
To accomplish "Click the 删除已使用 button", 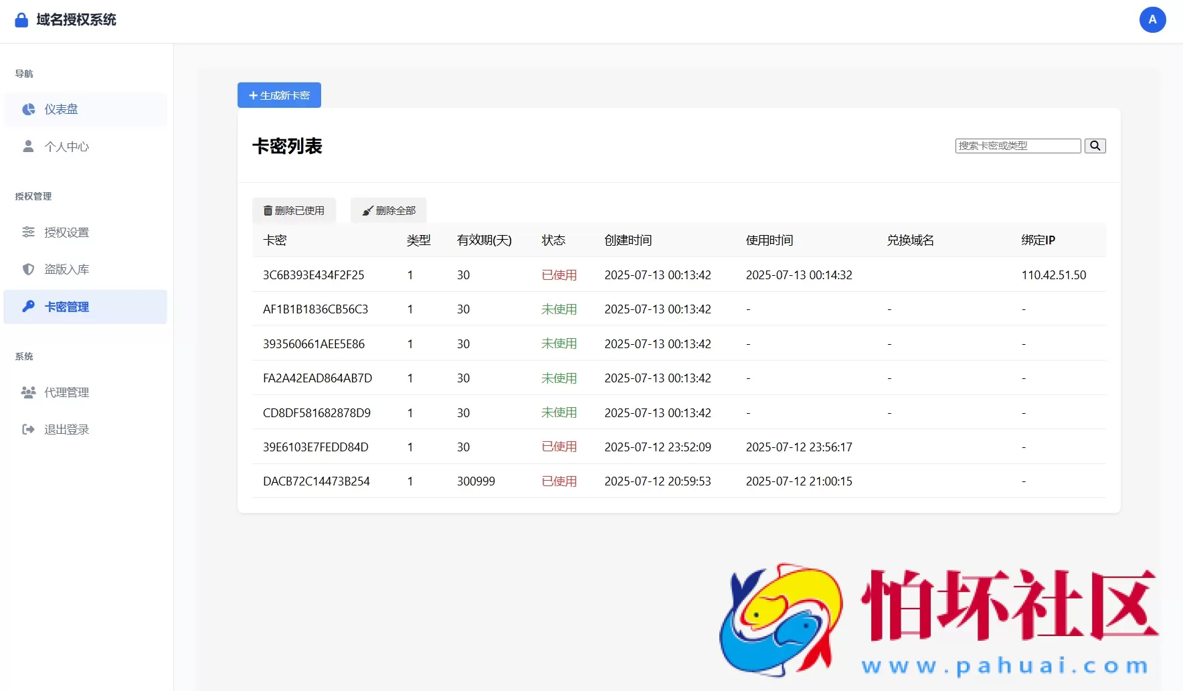I will click(293, 210).
